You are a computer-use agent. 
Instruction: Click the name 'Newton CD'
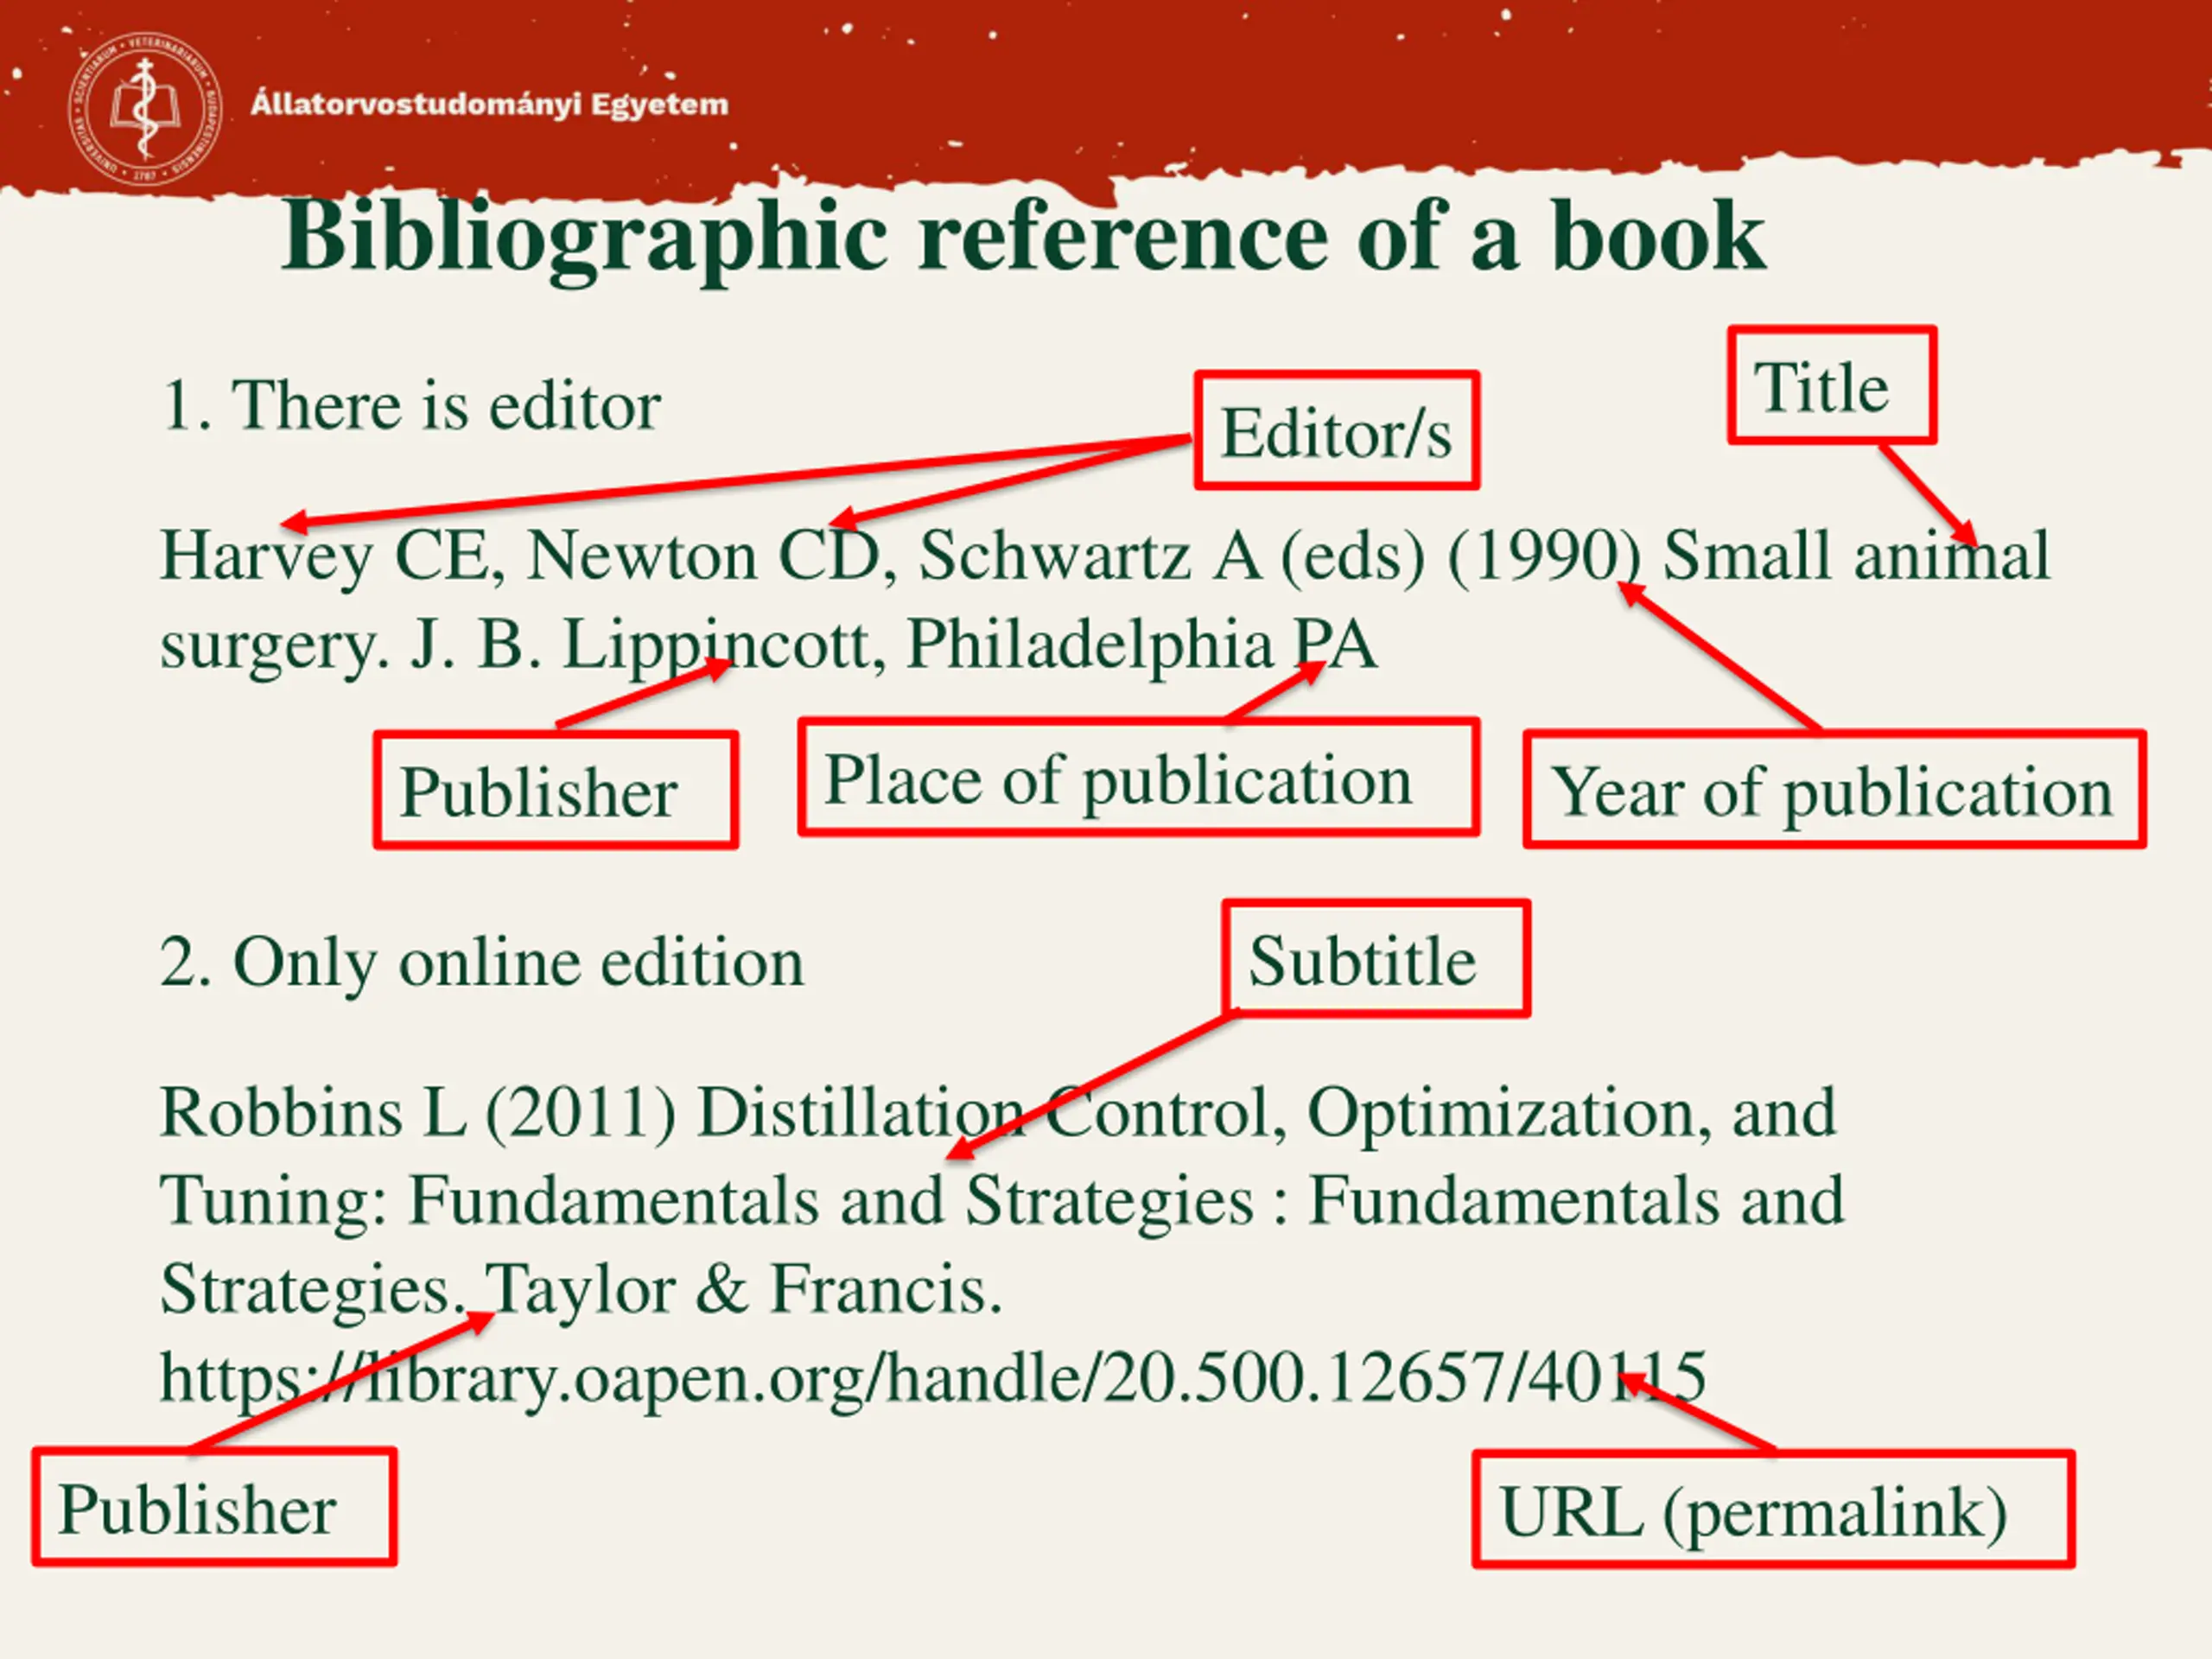(703, 556)
